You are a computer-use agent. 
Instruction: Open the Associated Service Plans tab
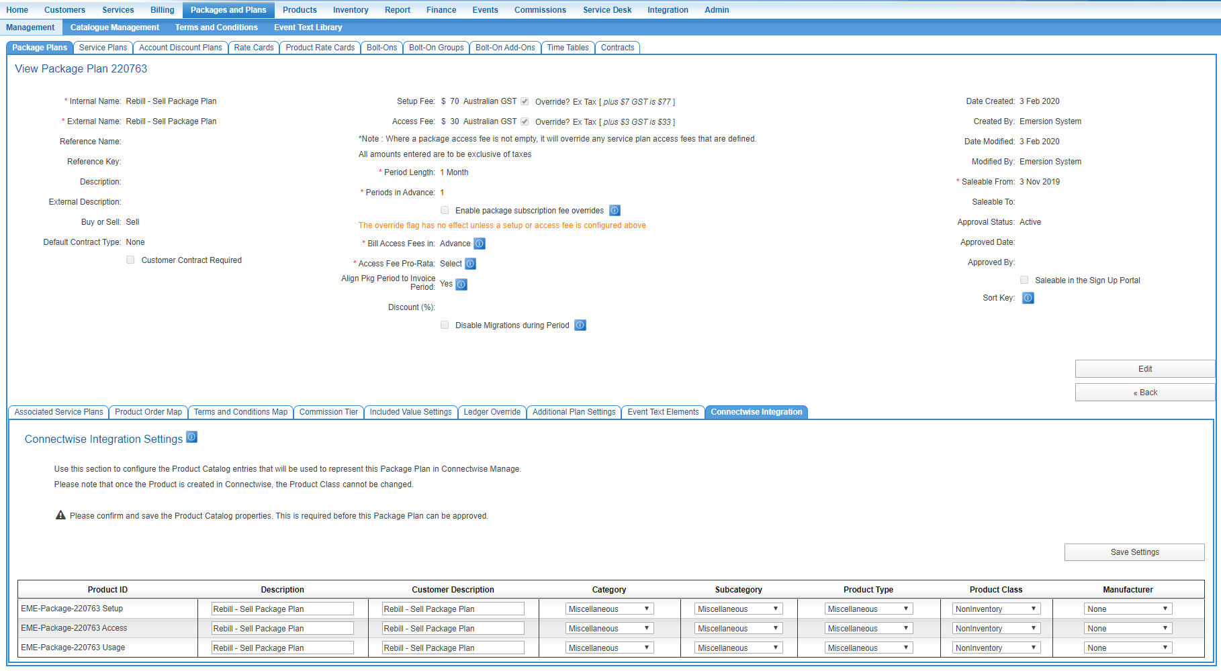tap(58, 412)
